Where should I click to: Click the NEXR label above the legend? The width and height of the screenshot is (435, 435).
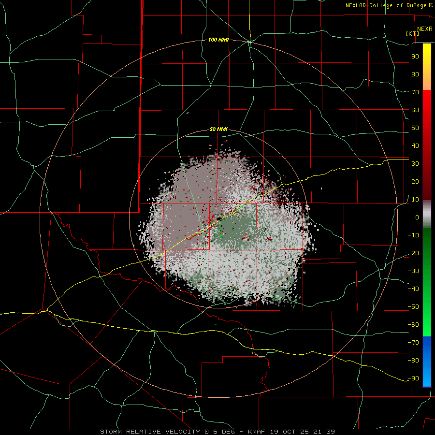(x=424, y=29)
